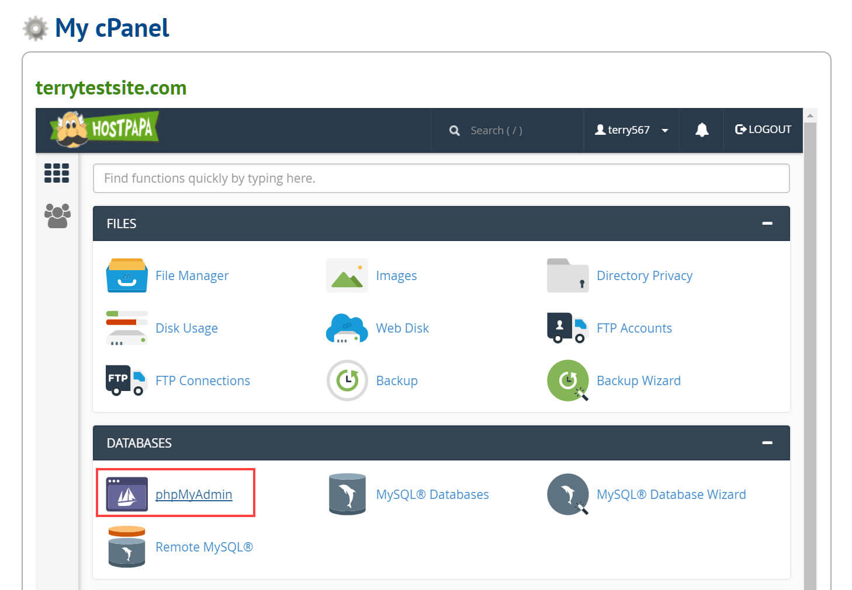Click the Web Disk link
Screen dimensions: 852x590
tap(402, 328)
